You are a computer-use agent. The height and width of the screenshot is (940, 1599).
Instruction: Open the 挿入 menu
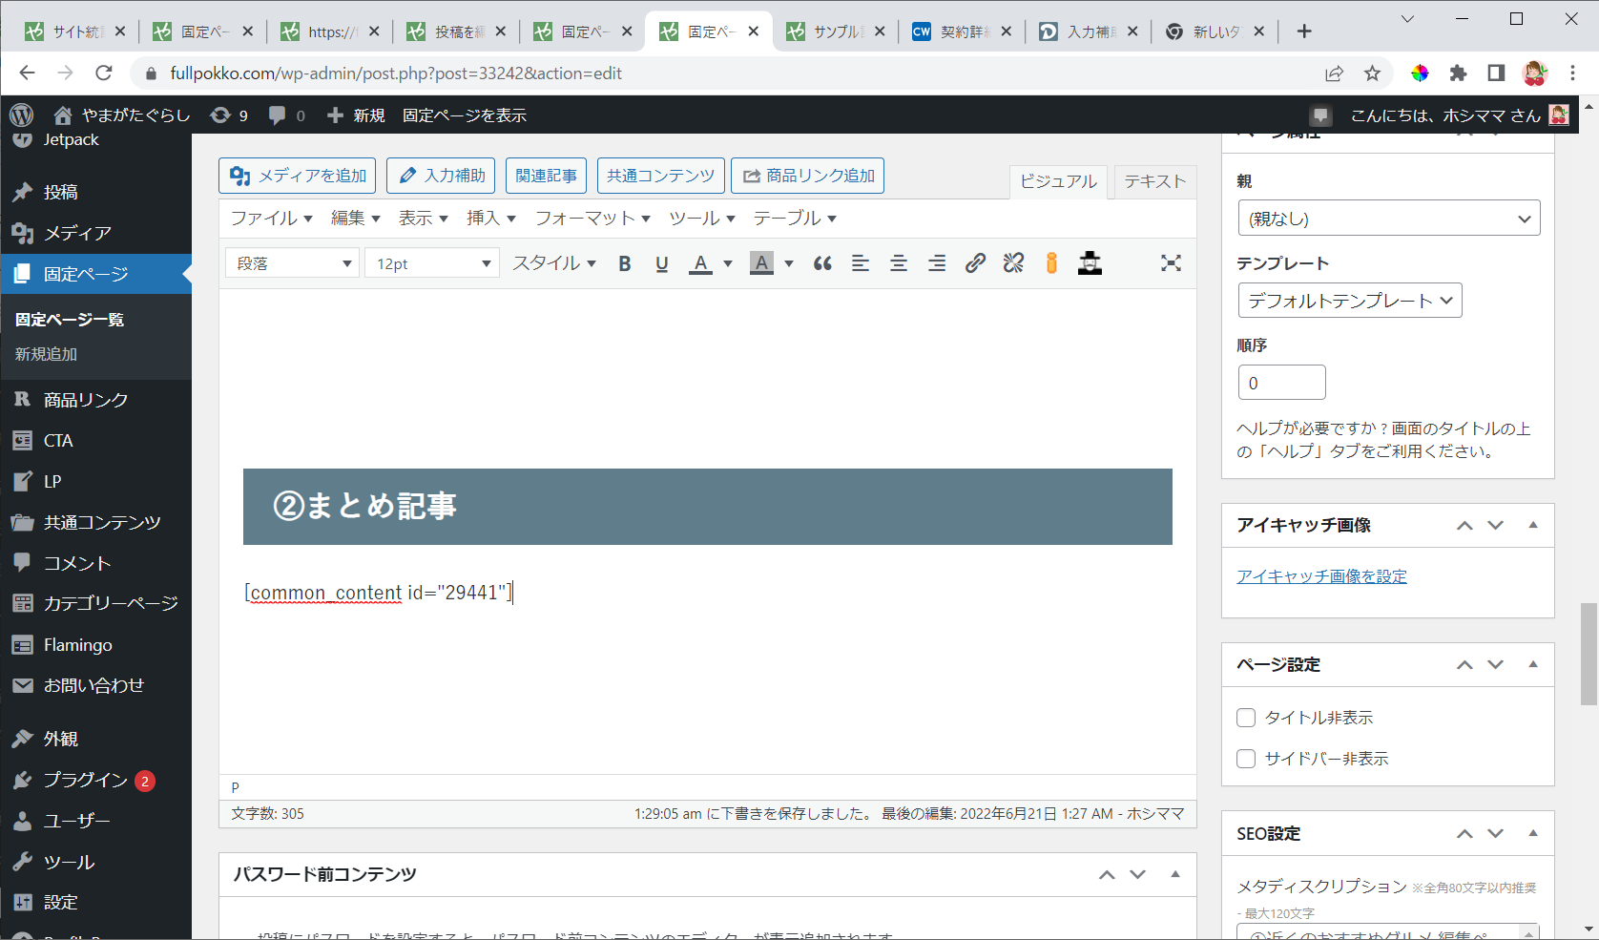tap(490, 219)
